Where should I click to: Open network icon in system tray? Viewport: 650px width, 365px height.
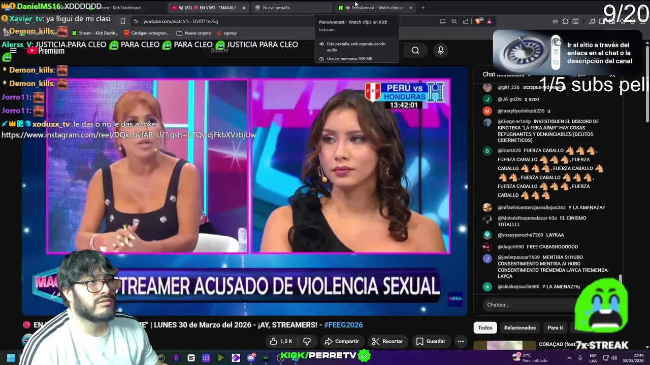[x=605, y=358]
